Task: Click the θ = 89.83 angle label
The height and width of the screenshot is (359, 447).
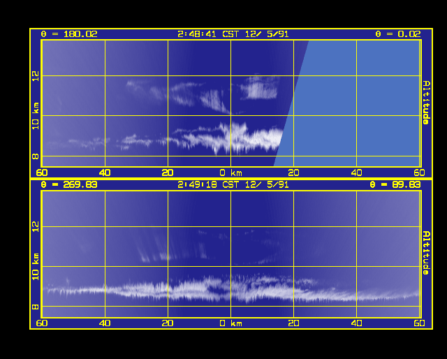Action: point(395,184)
